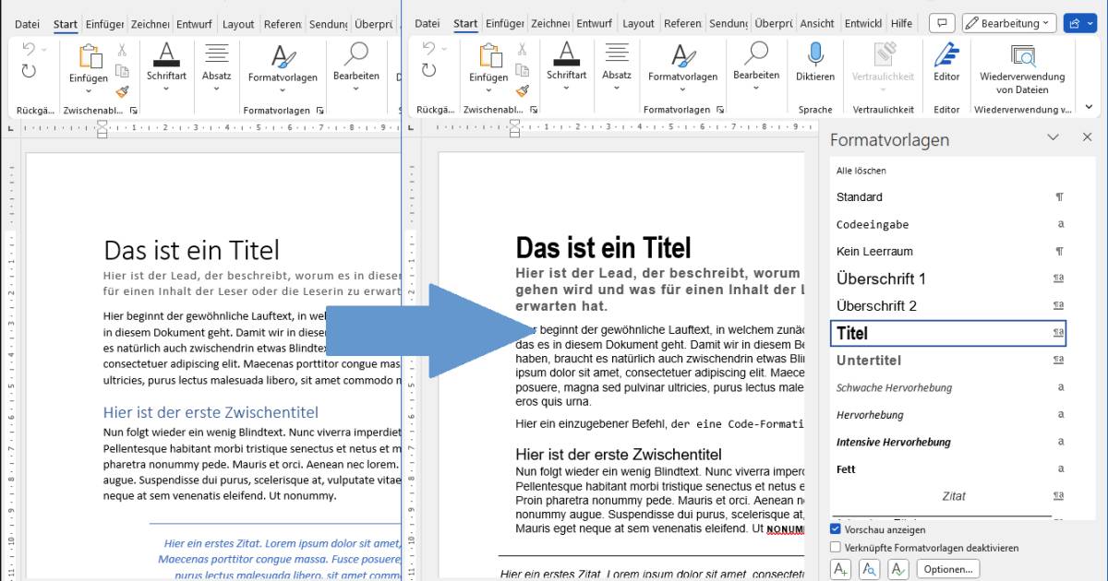This screenshot has height=581, width=1108.
Task: Switch to the Entwicklertools ribbon tab
Action: 862,23
